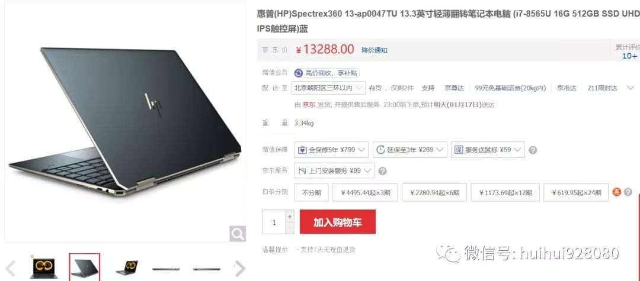Click 降价通知 price alert link

tap(375, 50)
